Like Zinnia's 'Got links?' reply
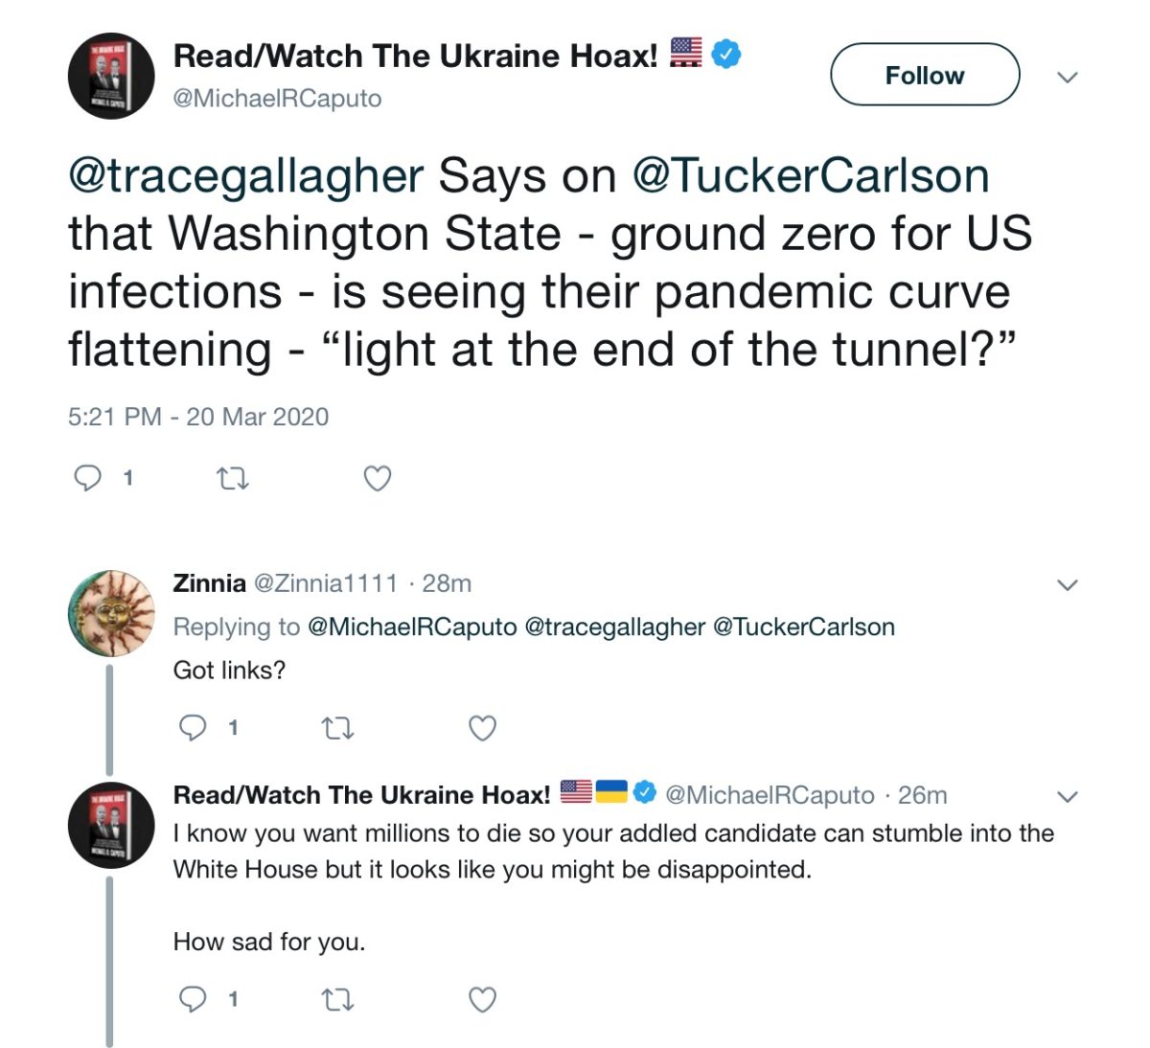Screen dimensions: 1150x1048 point(482,729)
